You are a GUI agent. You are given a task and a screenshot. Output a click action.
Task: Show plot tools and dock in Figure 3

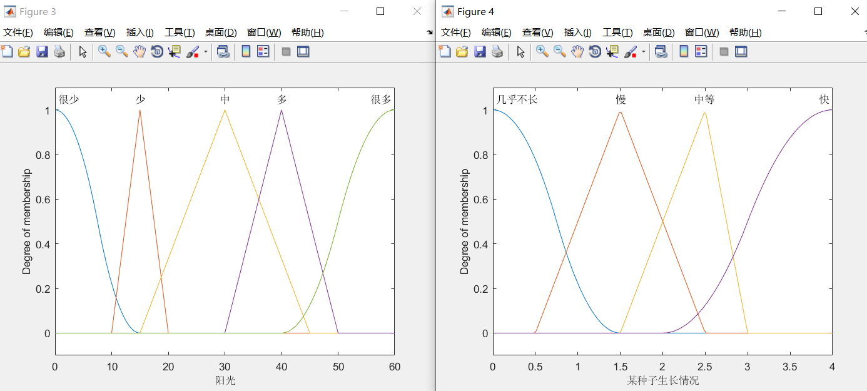click(x=303, y=52)
